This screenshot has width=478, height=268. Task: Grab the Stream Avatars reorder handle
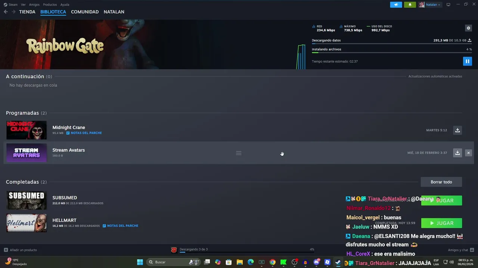[x=239, y=153]
